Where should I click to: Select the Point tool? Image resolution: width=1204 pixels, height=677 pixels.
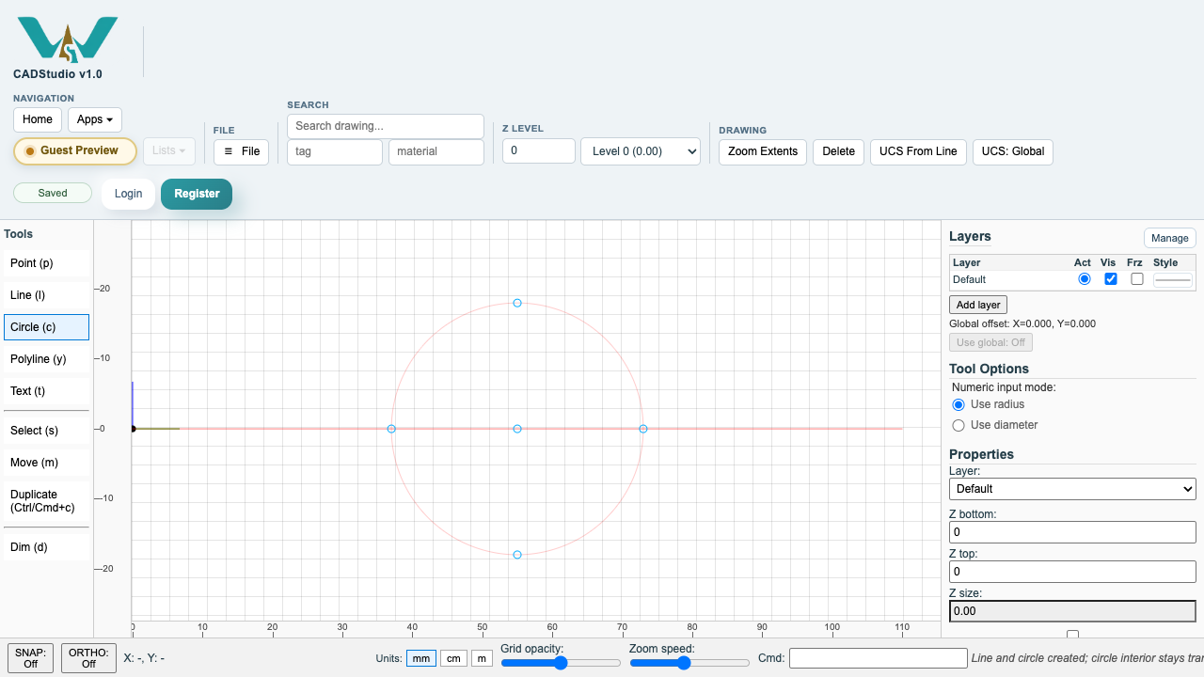(x=46, y=263)
